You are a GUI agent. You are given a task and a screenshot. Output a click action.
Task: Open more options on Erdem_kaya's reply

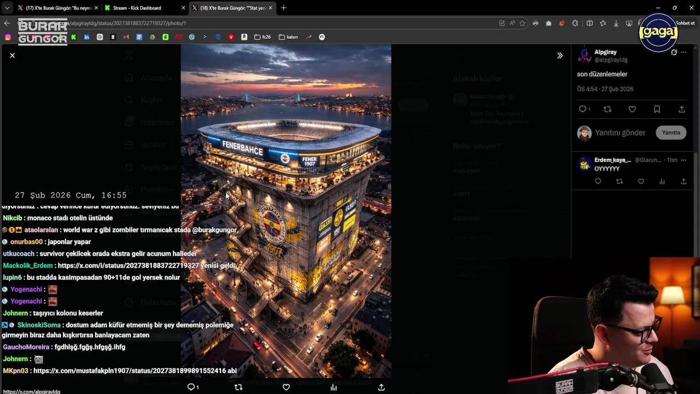[684, 160]
